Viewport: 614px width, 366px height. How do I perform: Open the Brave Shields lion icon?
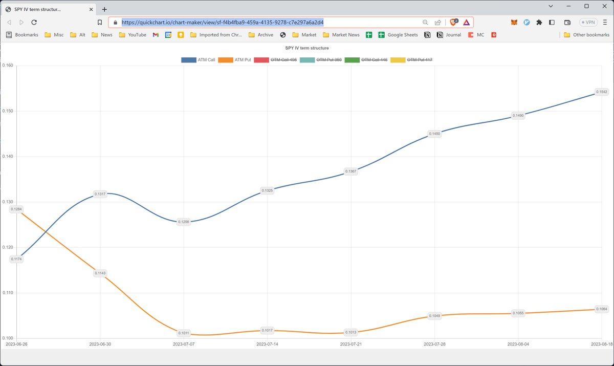[453, 23]
